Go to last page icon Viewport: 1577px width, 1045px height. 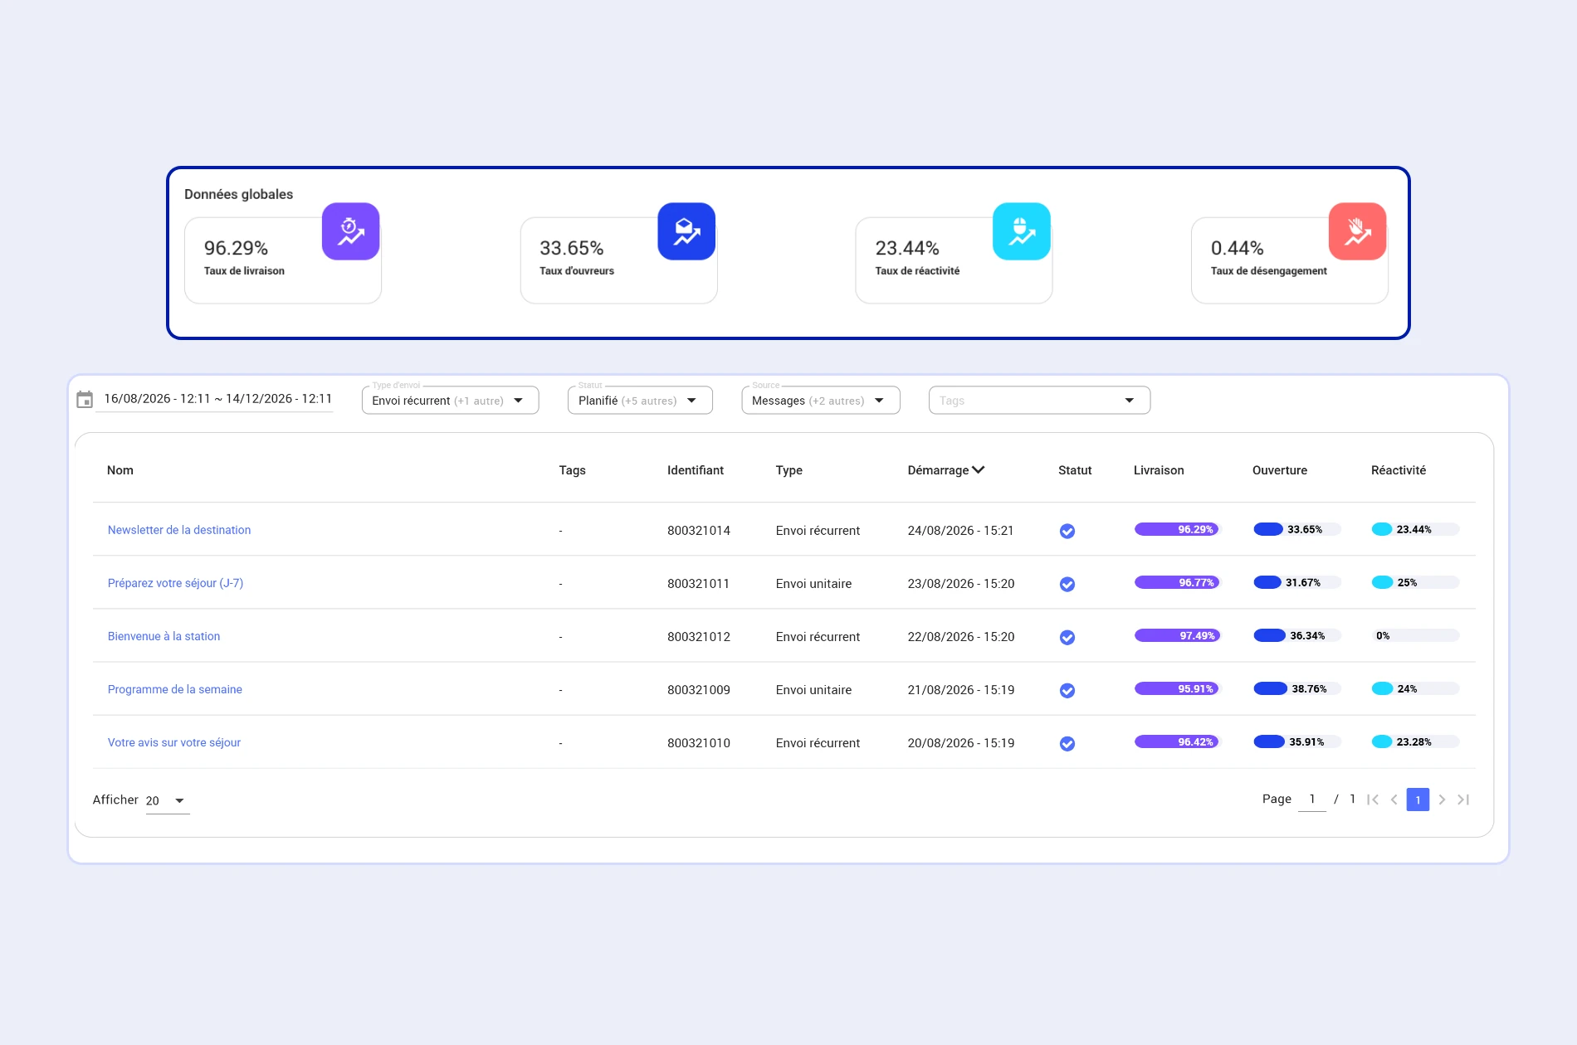pos(1463,800)
